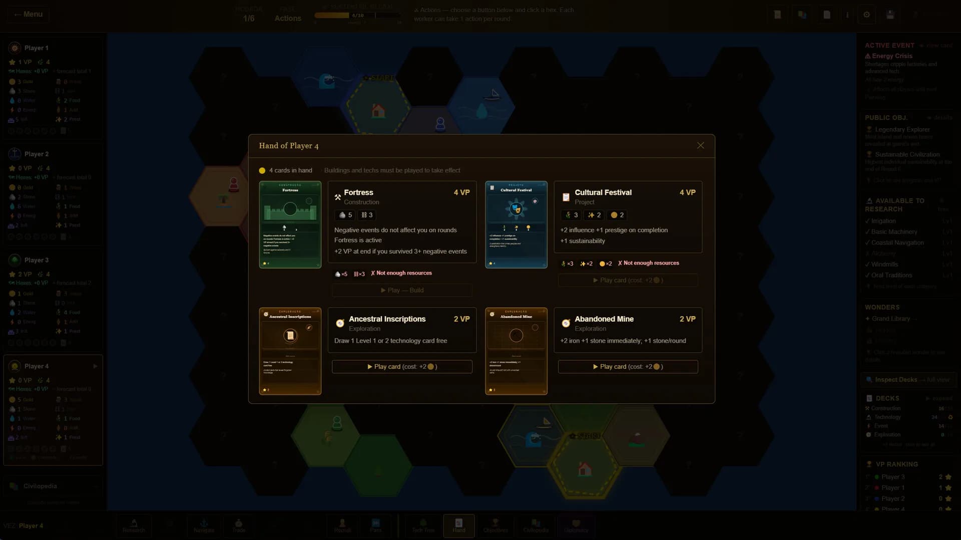This screenshot has width=961, height=540.
Task: Click the iron cost 3 chip on Fortress
Action: pos(367,215)
